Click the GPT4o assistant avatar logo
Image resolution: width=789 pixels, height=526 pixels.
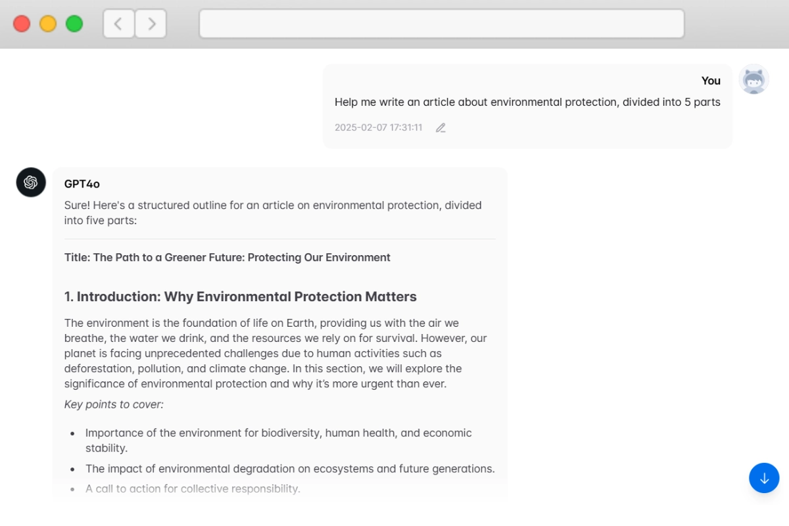point(31,182)
